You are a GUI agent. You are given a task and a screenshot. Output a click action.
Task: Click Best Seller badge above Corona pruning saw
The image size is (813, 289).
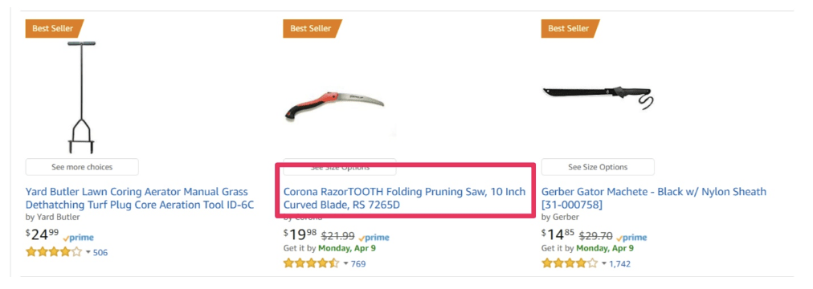(312, 28)
